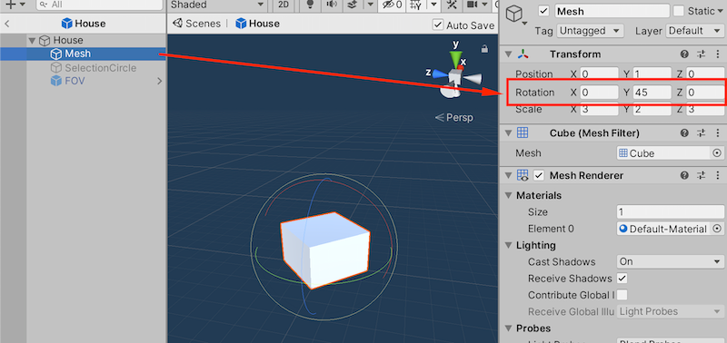Click the House prefab header in Hierarchy
Viewport: 727px width, 343px height.
(84, 24)
